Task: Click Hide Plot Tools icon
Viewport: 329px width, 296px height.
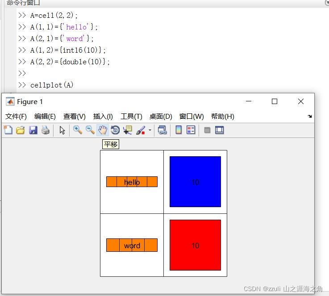Action: click(207, 130)
